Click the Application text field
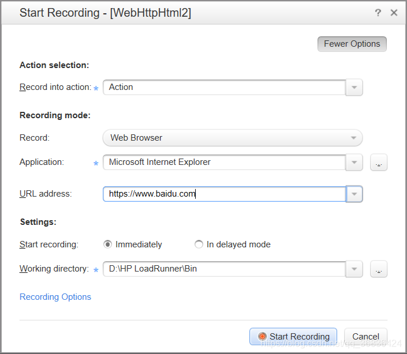407x354 pixels. 224,162
